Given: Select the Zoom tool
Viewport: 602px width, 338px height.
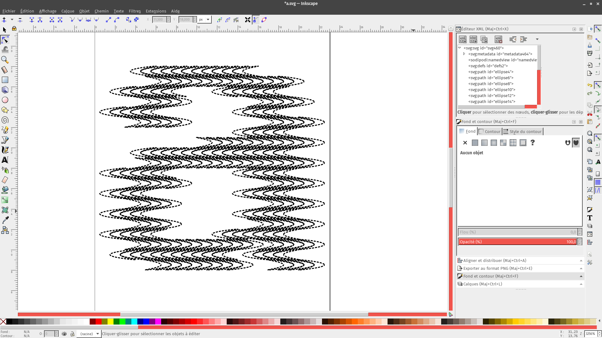Looking at the screenshot, I should click(x=5, y=59).
